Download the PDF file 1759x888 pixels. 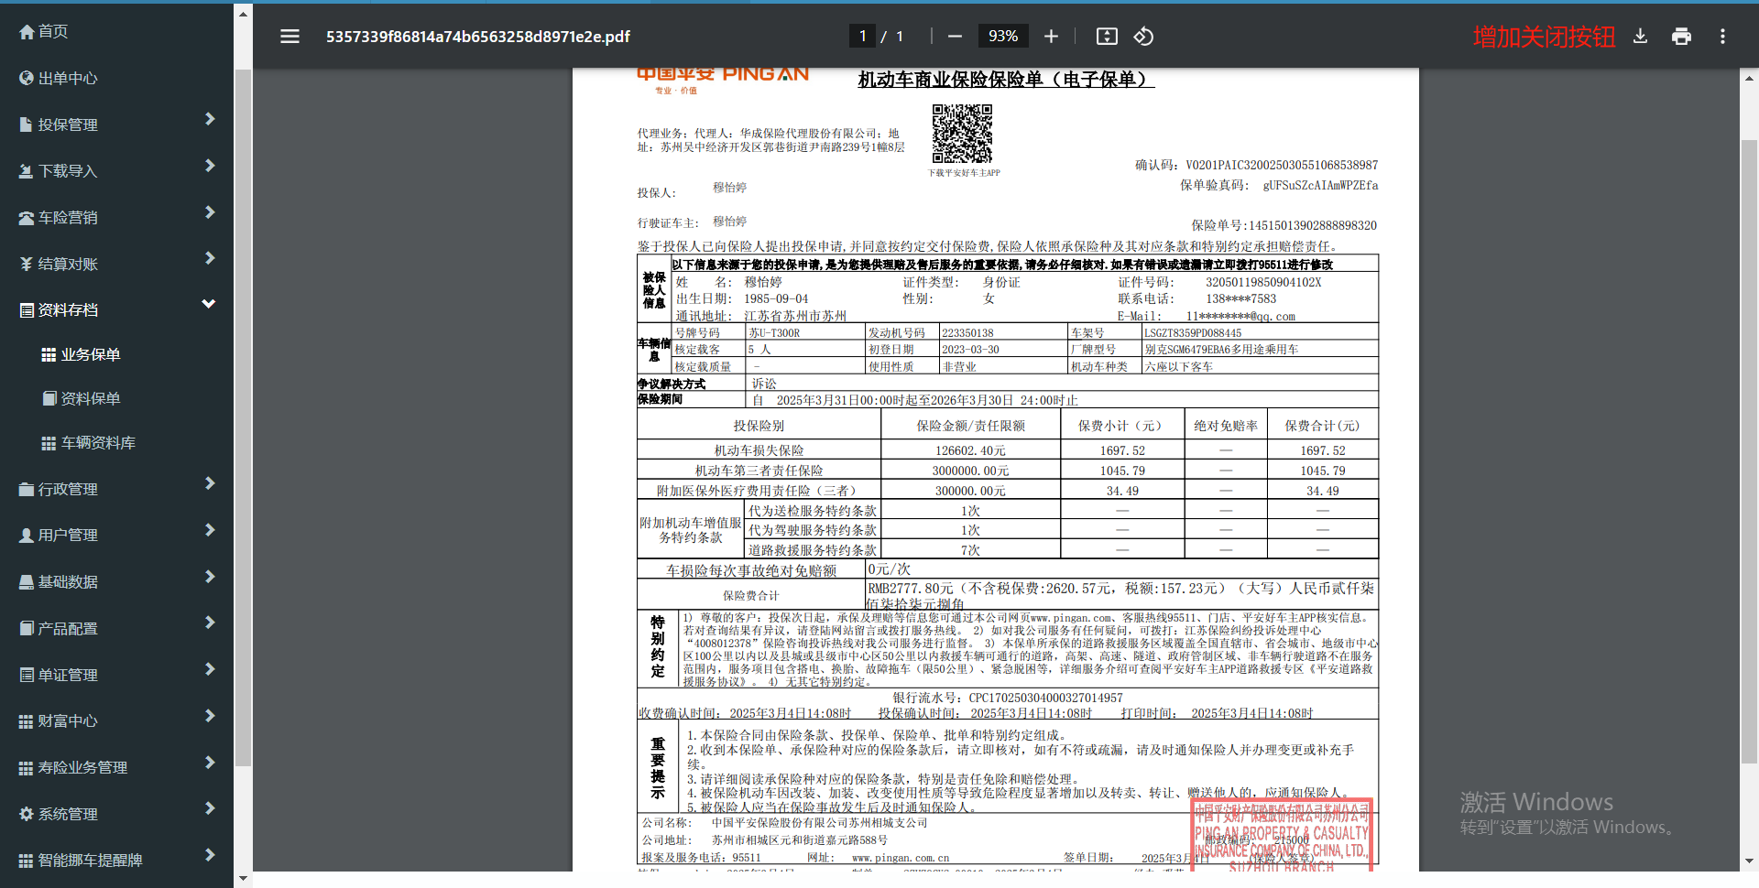coord(1640,37)
